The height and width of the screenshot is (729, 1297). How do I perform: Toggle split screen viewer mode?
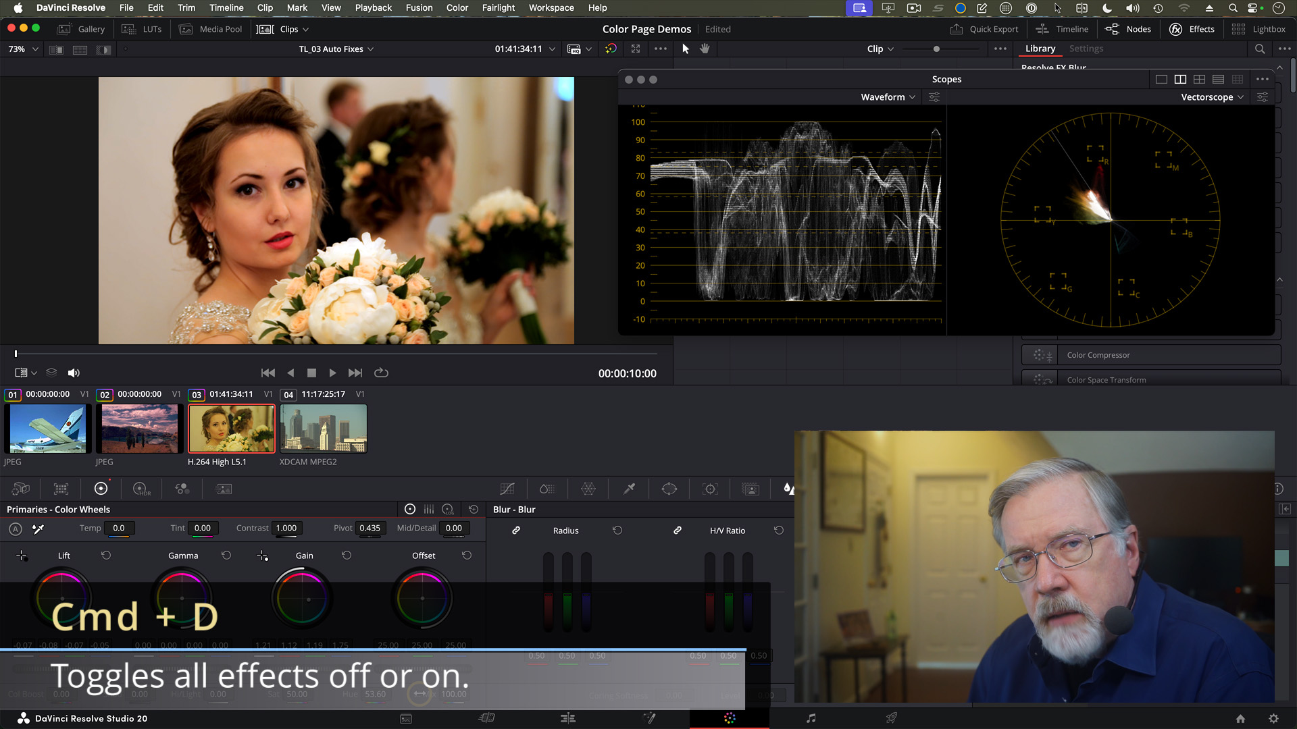tap(80, 49)
